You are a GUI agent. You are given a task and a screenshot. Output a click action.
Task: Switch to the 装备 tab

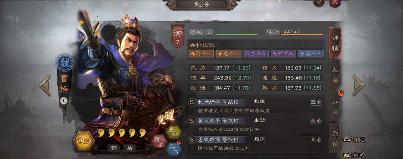[335, 75]
